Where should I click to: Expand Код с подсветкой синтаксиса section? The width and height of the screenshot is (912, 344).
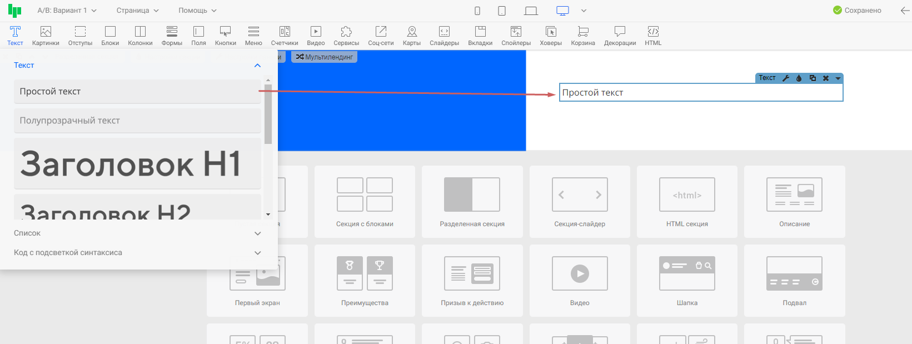coord(138,253)
